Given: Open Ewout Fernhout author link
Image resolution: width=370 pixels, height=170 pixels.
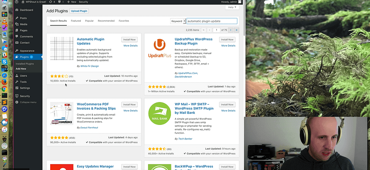Looking at the screenshot, I should [89, 127].
